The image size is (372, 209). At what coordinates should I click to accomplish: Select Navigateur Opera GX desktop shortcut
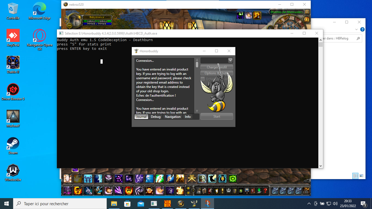pyautogui.click(x=39, y=40)
